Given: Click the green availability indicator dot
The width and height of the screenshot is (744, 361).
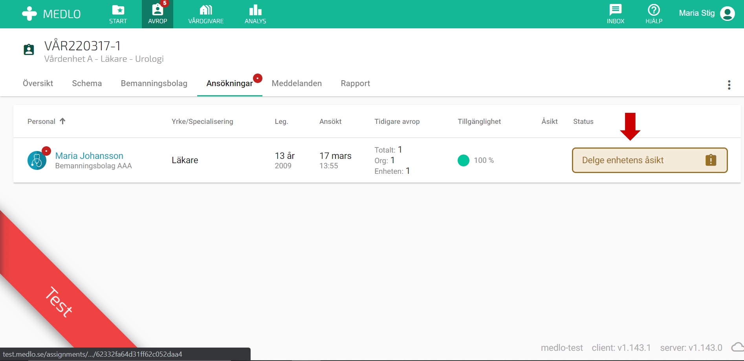Looking at the screenshot, I should click(x=464, y=160).
